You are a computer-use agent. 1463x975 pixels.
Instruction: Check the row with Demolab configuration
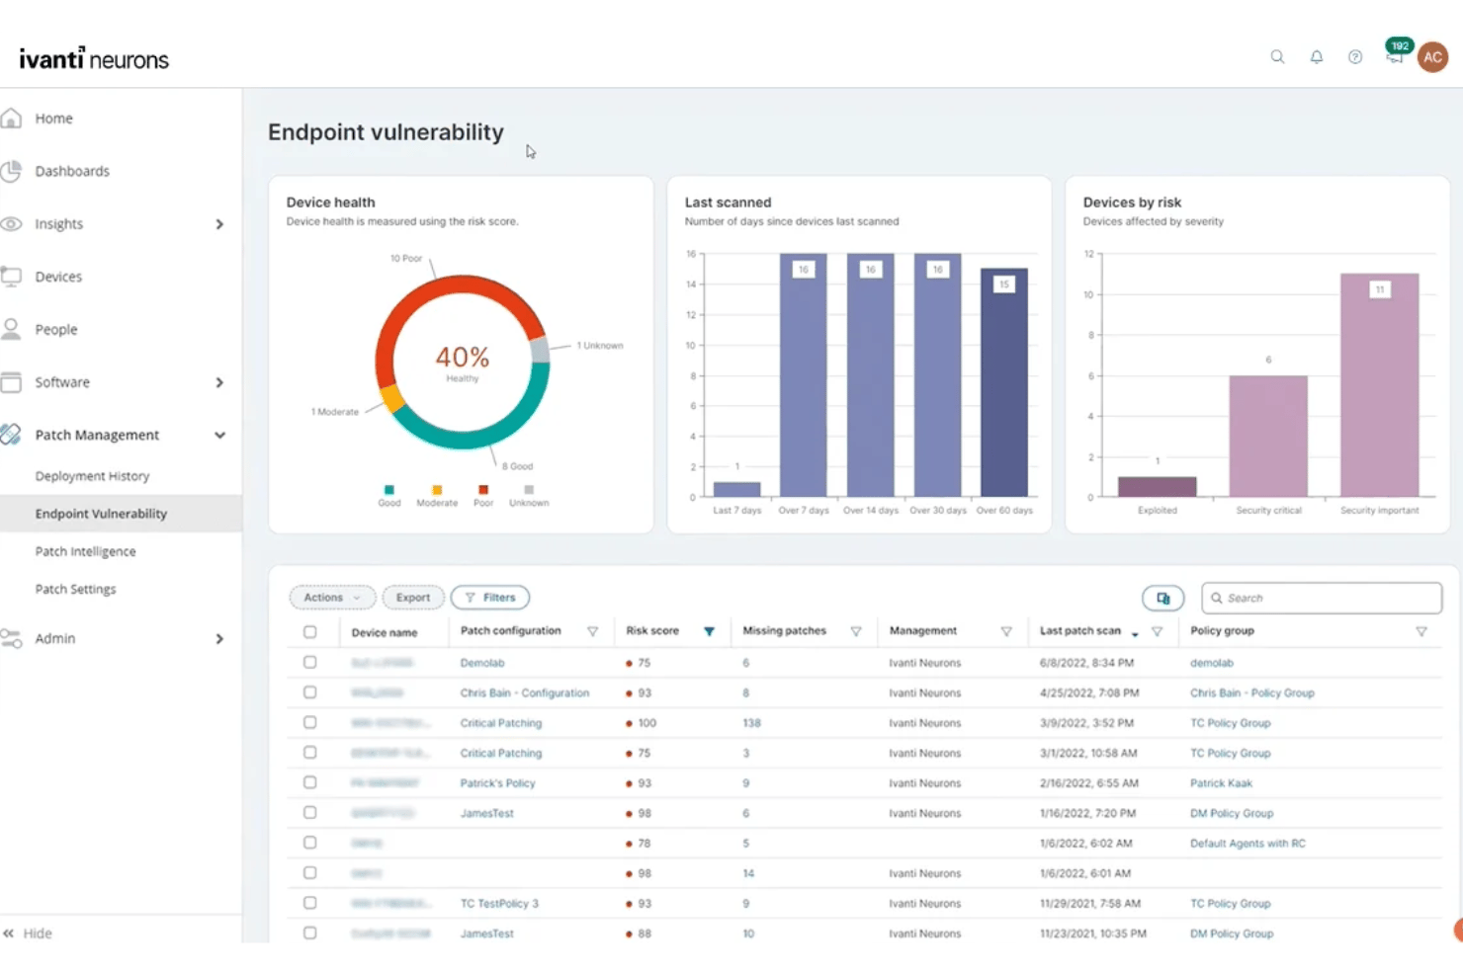tap(310, 662)
